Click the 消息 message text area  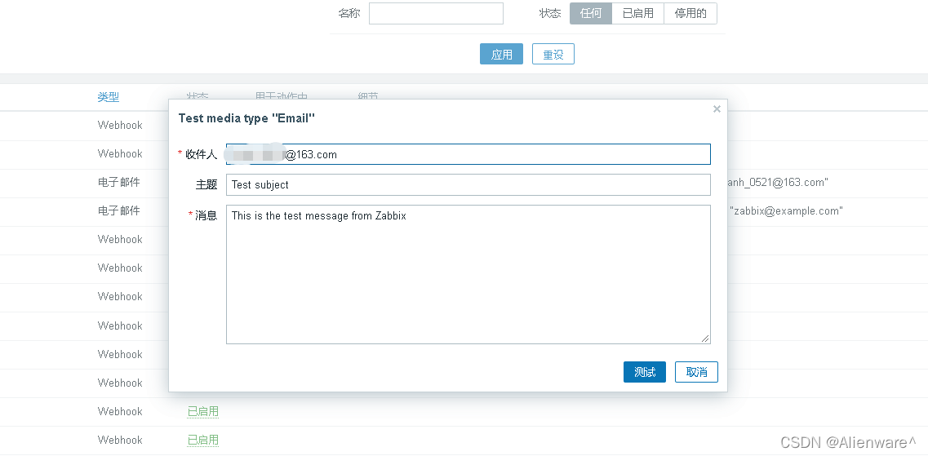click(x=468, y=274)
